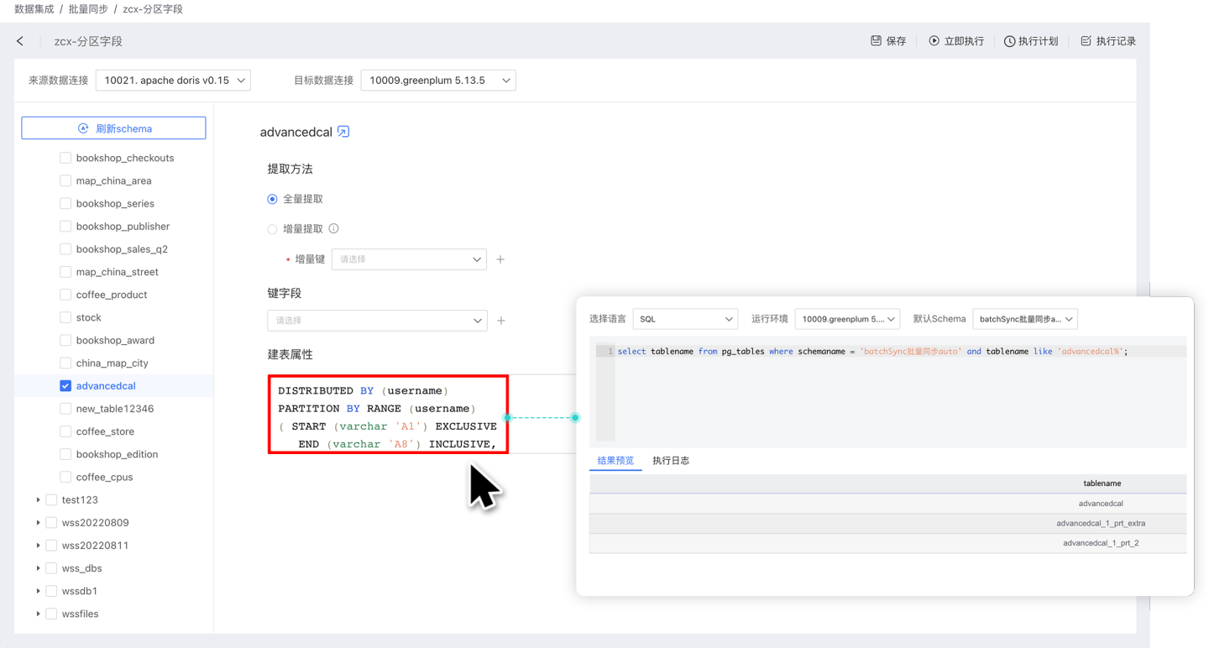The height and width of the screenshot is (648, 1209).
Task: Click the execution records icon
Action: tap(1086, 40)
